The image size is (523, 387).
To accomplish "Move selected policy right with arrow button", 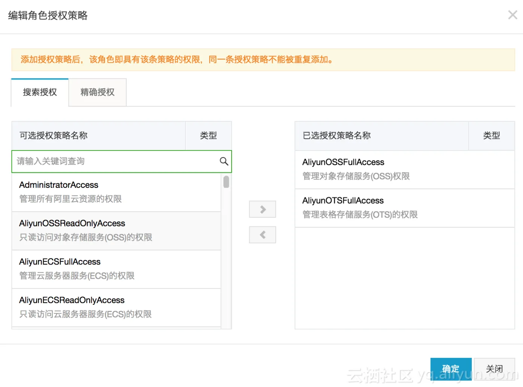I will coord(263,209).
